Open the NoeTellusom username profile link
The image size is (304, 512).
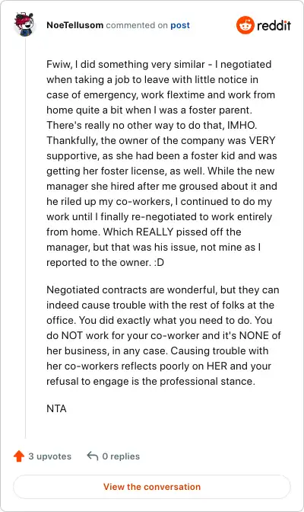coord(75,25)
